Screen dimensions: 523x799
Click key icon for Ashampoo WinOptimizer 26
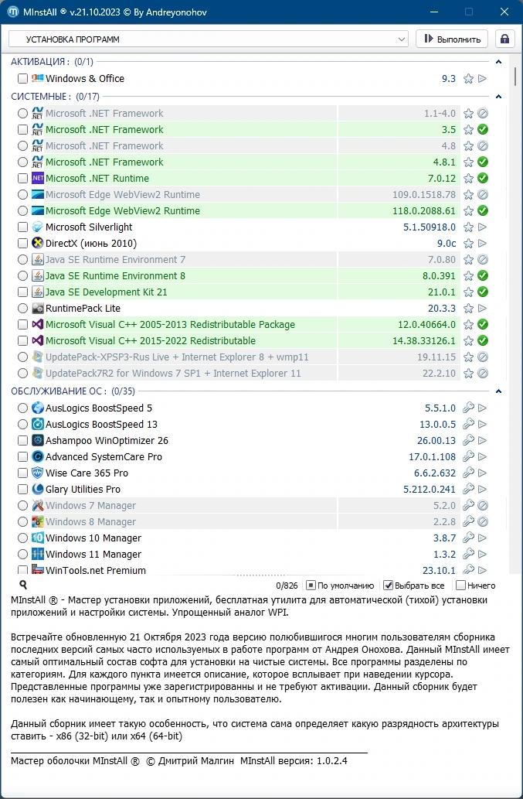(x=469, y=441)
